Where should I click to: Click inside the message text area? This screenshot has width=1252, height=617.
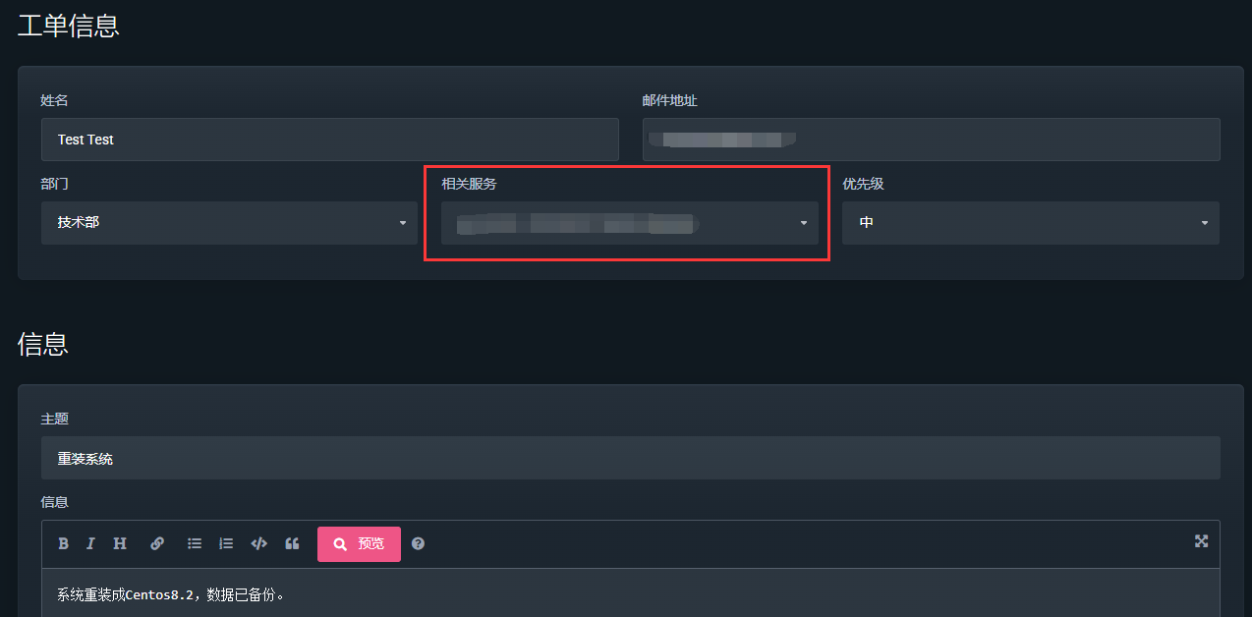[630, 594]
